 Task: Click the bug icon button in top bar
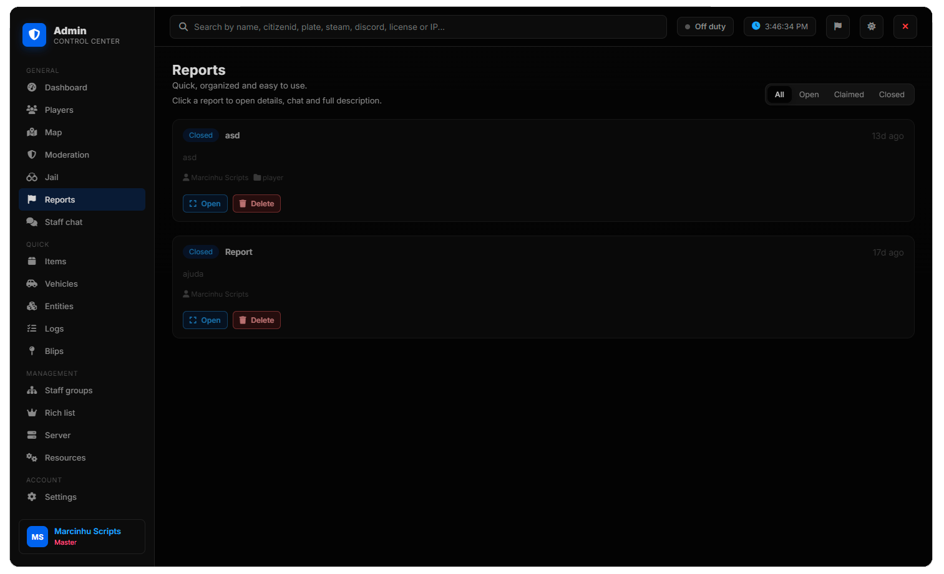tap(872, 27)
